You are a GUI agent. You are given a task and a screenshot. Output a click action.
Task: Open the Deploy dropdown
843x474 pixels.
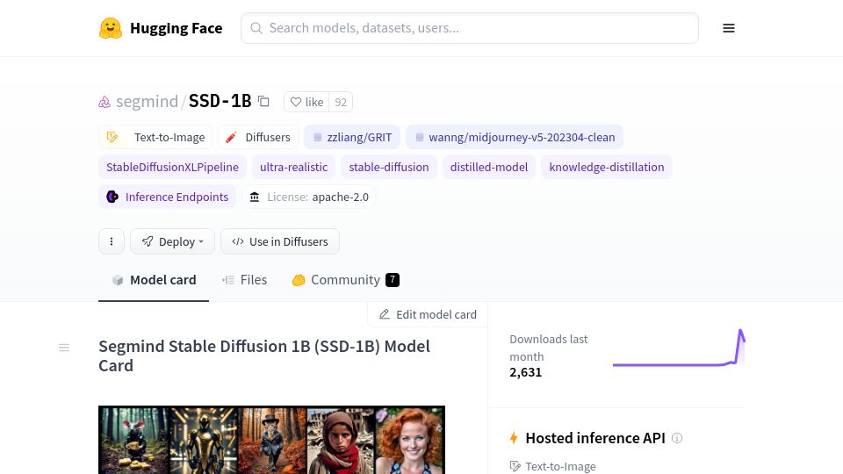173,241
